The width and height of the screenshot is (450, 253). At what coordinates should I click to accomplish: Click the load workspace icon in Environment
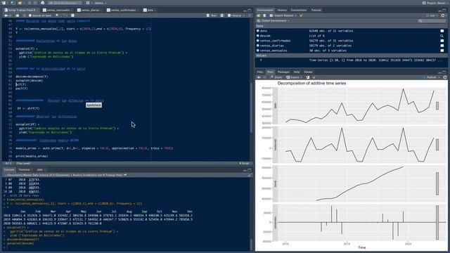259,15
